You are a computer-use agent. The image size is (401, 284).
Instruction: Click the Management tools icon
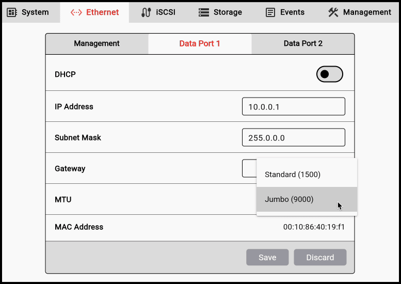pos(333,12)
